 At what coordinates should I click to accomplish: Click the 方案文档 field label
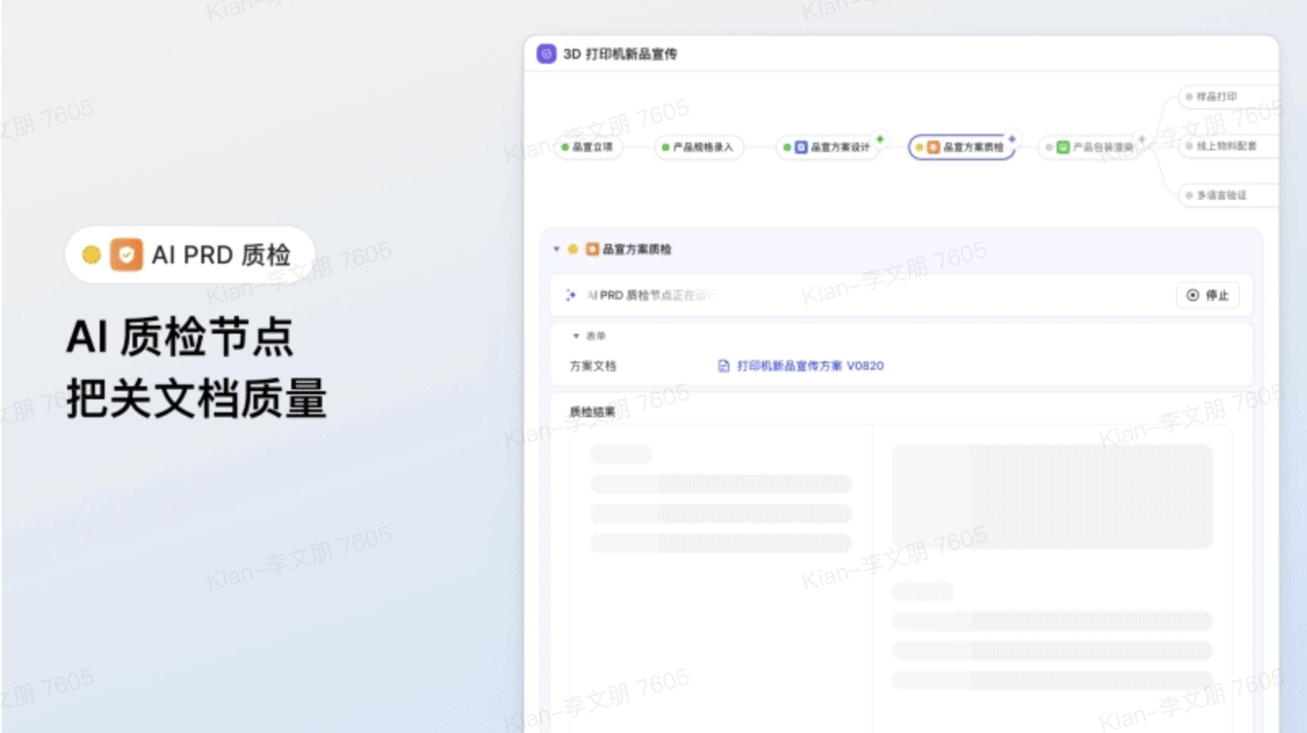click(593, 366)
